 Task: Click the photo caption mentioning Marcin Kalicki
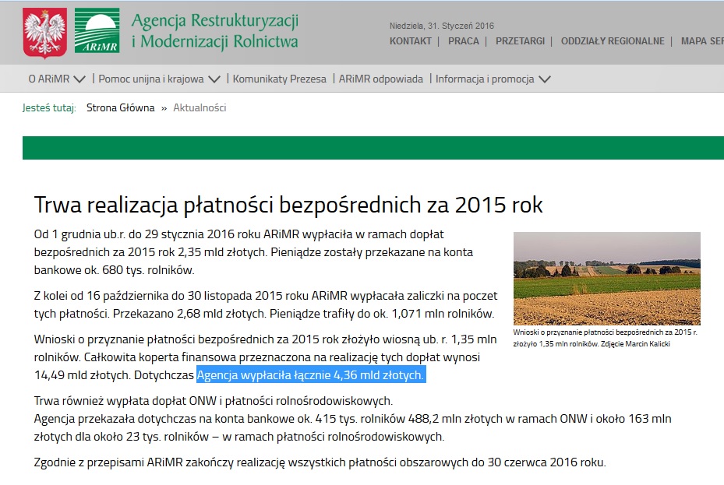coord(606,338)
